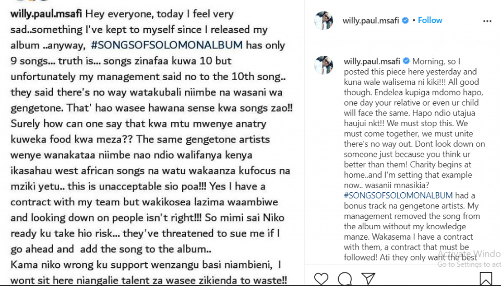Open willy.paul.msafi username in the caption

pyautogui.click(x=371, y=61)
